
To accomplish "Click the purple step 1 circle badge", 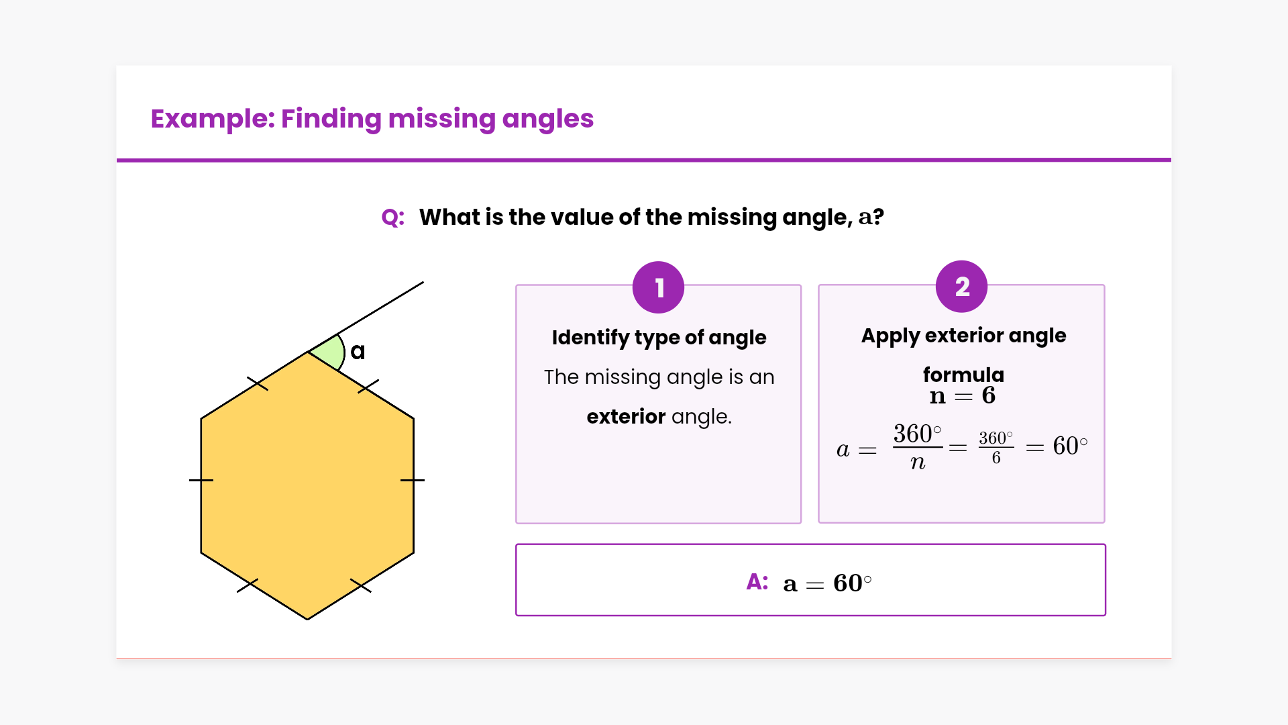I will click(658, 287).
